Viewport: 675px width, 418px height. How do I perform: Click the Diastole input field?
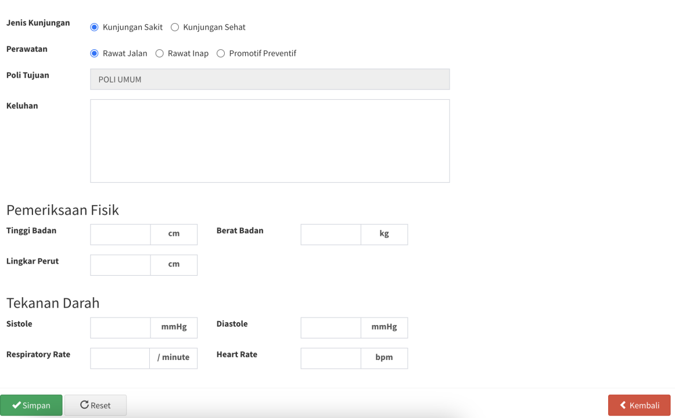(x=331, y=327)
